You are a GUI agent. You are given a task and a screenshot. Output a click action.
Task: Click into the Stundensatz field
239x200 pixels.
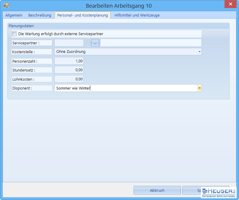[69, 70]
